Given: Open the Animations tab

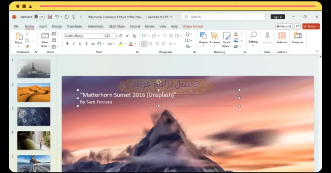Looking at the screenshot, I should pos(96,26).
